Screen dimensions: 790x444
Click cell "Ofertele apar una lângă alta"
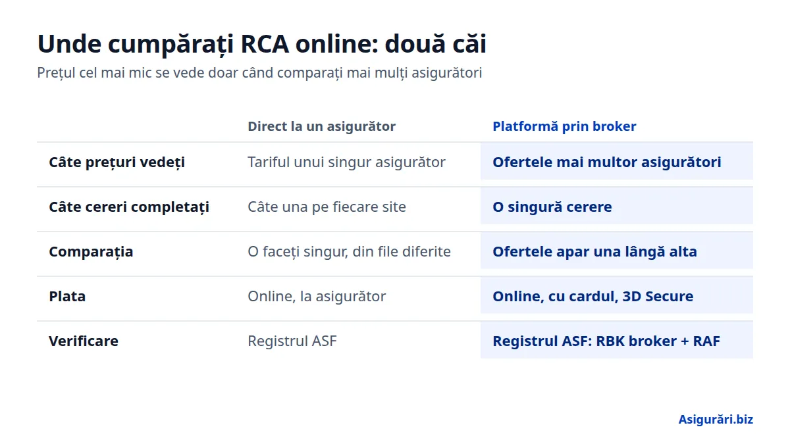point(617,251)
